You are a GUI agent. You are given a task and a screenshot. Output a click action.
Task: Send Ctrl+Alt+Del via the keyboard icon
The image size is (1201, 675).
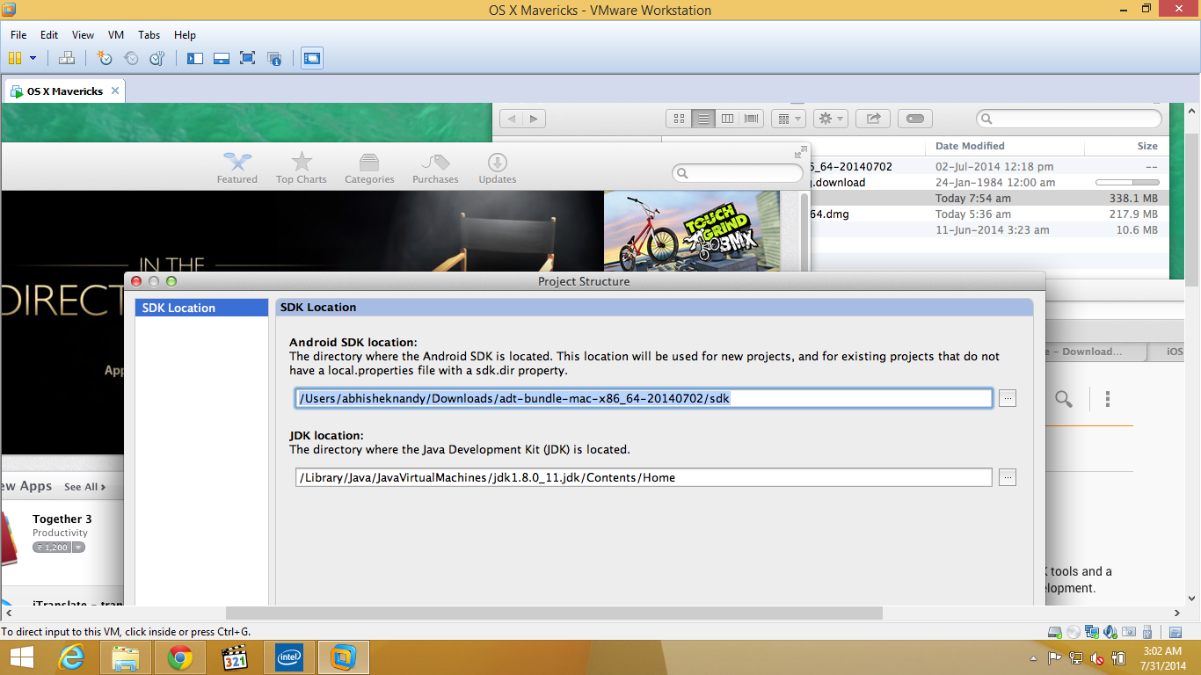(x=67, y=58)
